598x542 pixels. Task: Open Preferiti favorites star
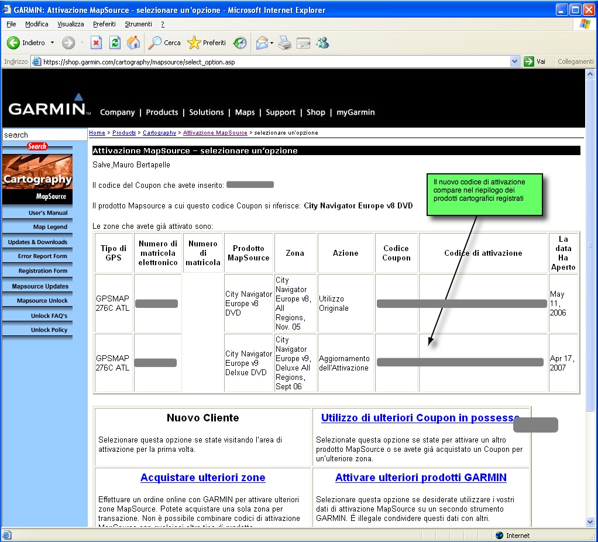207,43
